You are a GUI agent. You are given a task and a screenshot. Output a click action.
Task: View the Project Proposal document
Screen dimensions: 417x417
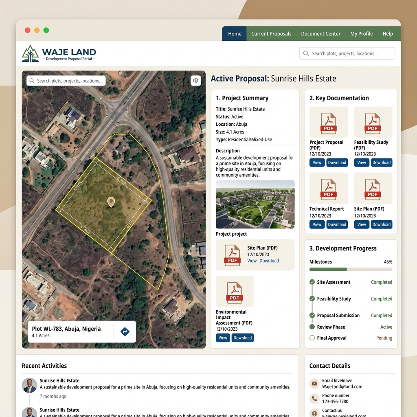tap(317, 162)
